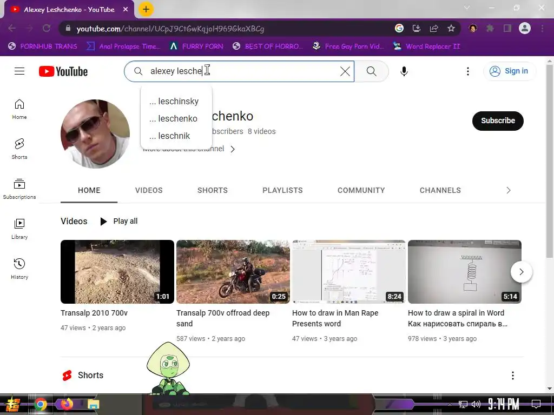Open the Word Replacer II bookmark

(427, 46)
